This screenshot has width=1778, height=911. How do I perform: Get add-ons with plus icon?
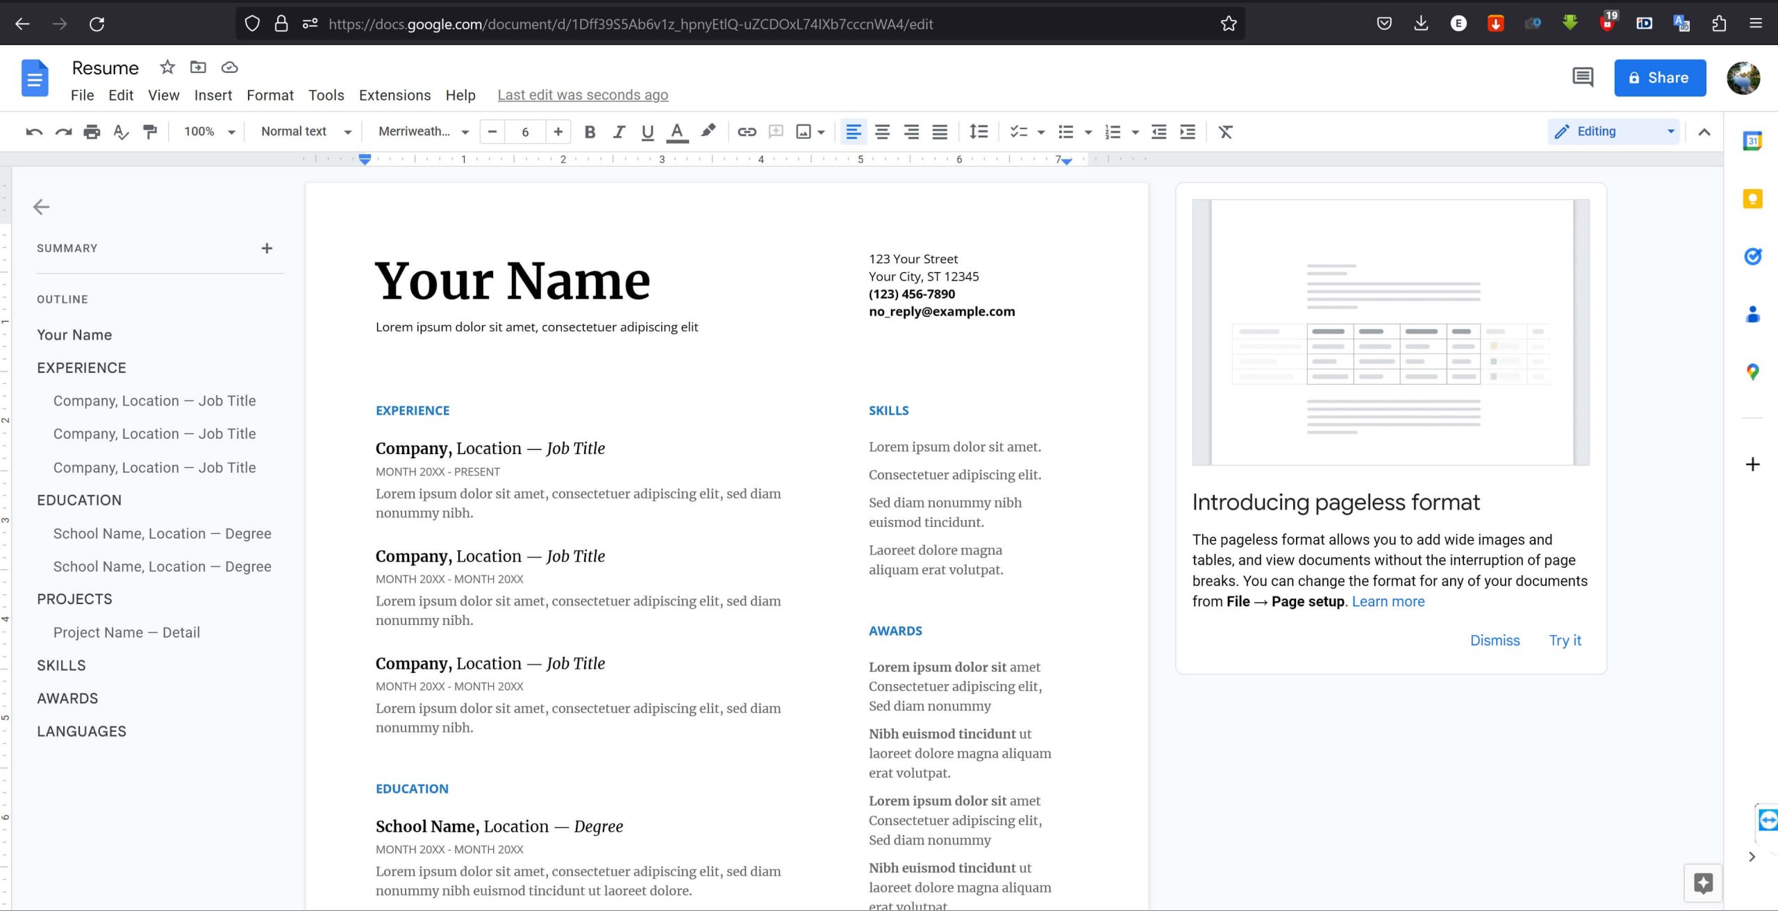pos(1752,464)
